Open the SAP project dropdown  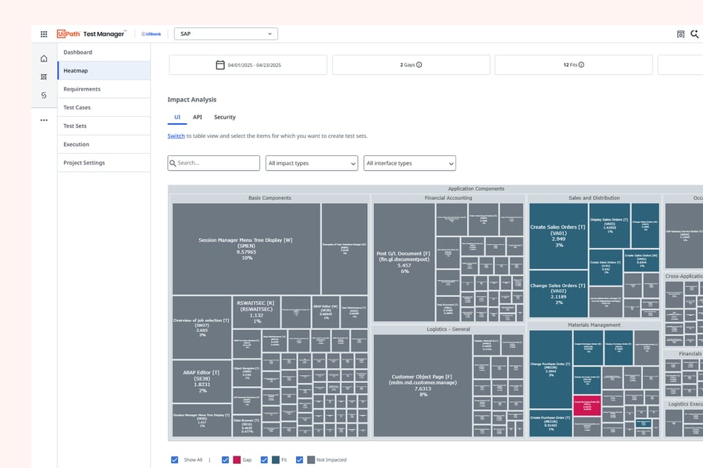click(226, 34)
